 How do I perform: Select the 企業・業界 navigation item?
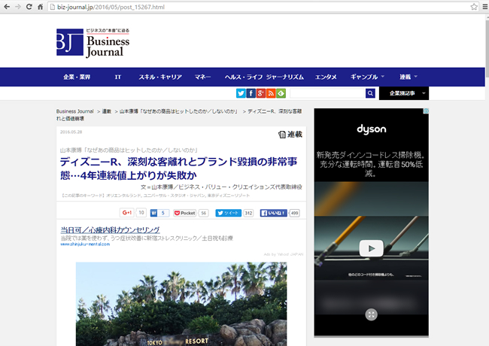pyautogui.click(x=77, y=77)
